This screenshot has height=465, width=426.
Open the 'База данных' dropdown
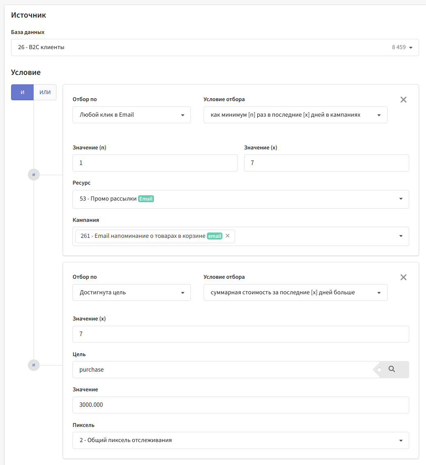point(215,47)
